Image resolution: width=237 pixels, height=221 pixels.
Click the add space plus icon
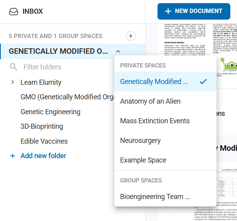click(x=131, y=36)
